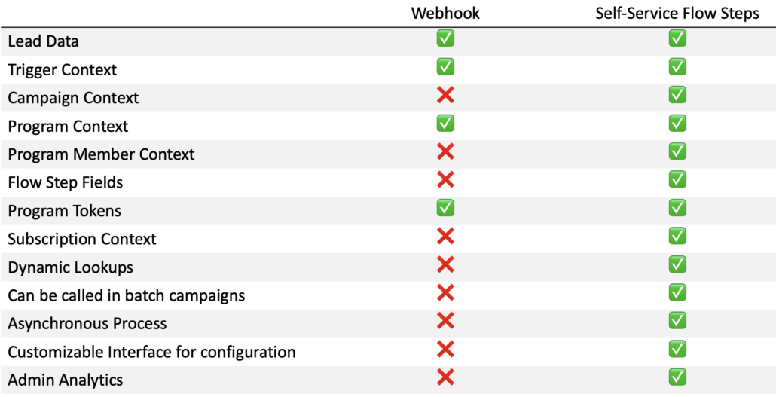This screenshot has height=397, width=776.
Task: Click the Webhook red X for Campaign Context
Action: (445, 95)
